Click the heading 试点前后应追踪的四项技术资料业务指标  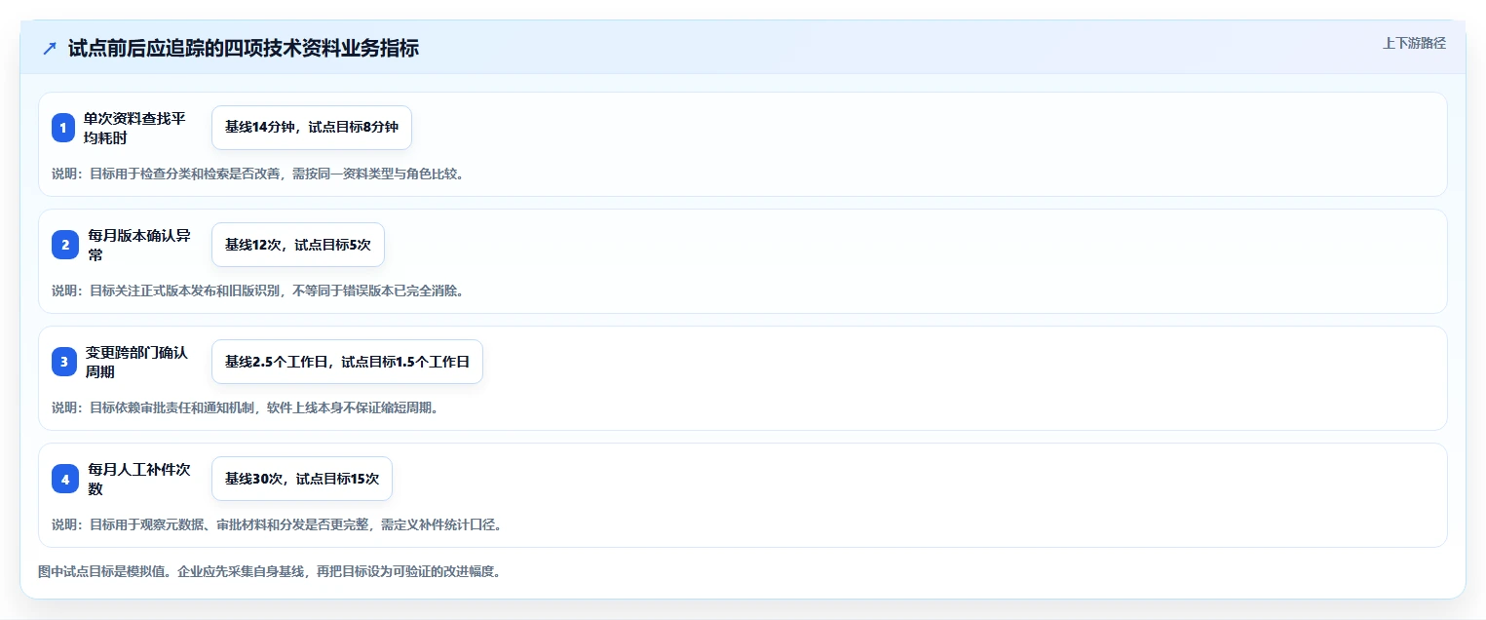coord(244,48)
